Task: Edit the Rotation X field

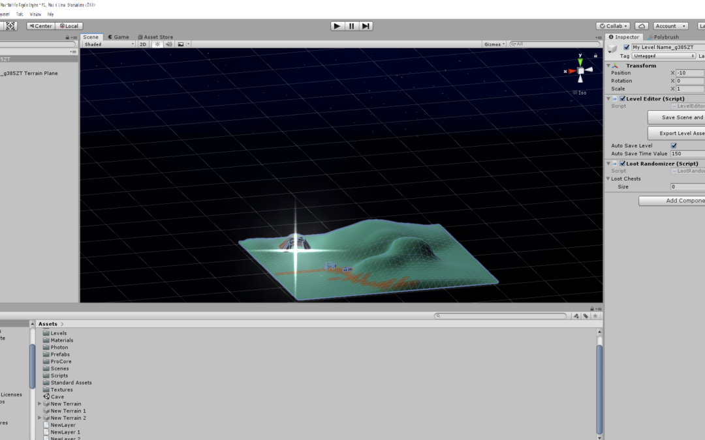Action: pos(690,81)
